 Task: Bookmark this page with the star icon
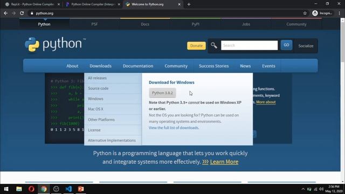305,13
